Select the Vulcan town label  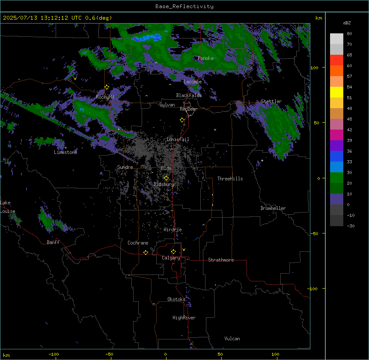tap(232, 339)
